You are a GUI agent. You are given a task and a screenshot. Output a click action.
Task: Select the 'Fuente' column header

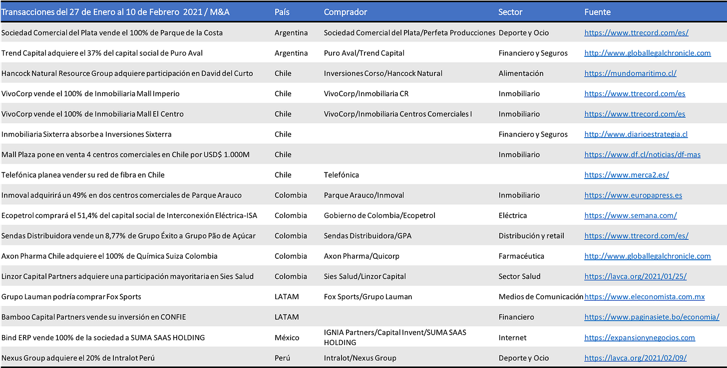point(598,12)
